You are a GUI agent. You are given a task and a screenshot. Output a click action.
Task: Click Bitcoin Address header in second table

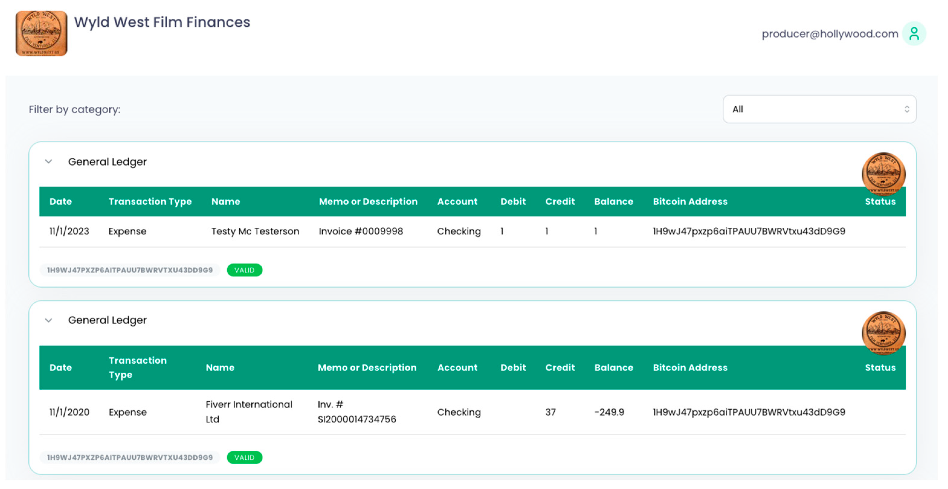coord(690,368)
